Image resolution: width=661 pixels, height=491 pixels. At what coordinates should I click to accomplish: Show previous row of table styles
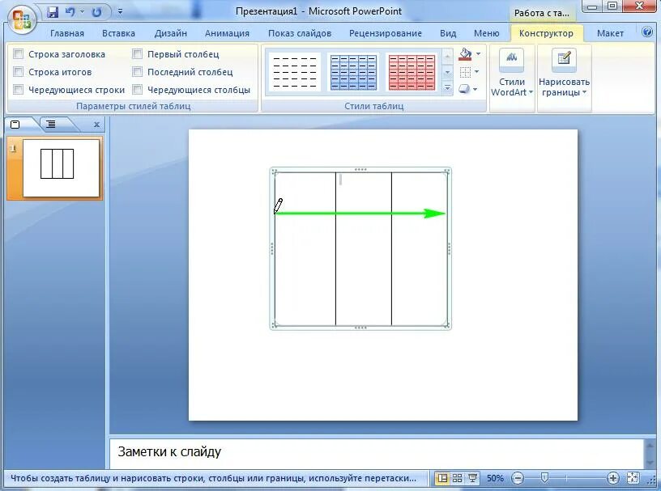pyautogui.click(x=447, y=55)
